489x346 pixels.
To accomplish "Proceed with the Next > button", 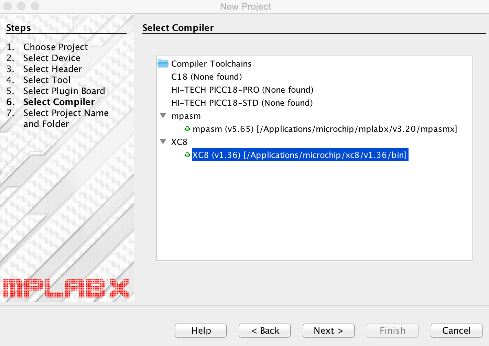I will 329,331.
